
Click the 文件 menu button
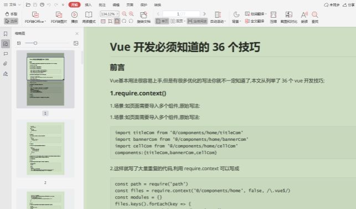point(10,4)
